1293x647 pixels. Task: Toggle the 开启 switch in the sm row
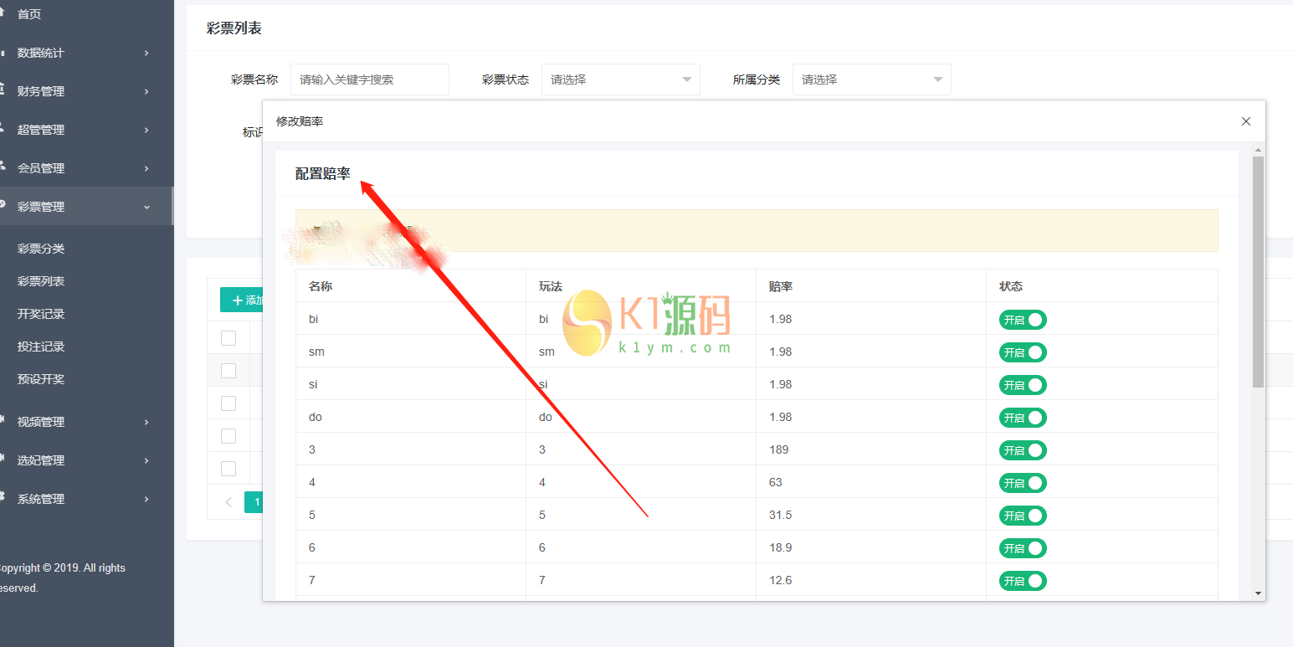[1023, 352]
